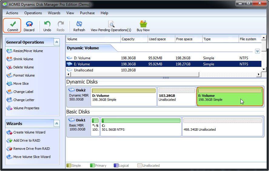Select the D: Volume row in list

tap(82, 58)
